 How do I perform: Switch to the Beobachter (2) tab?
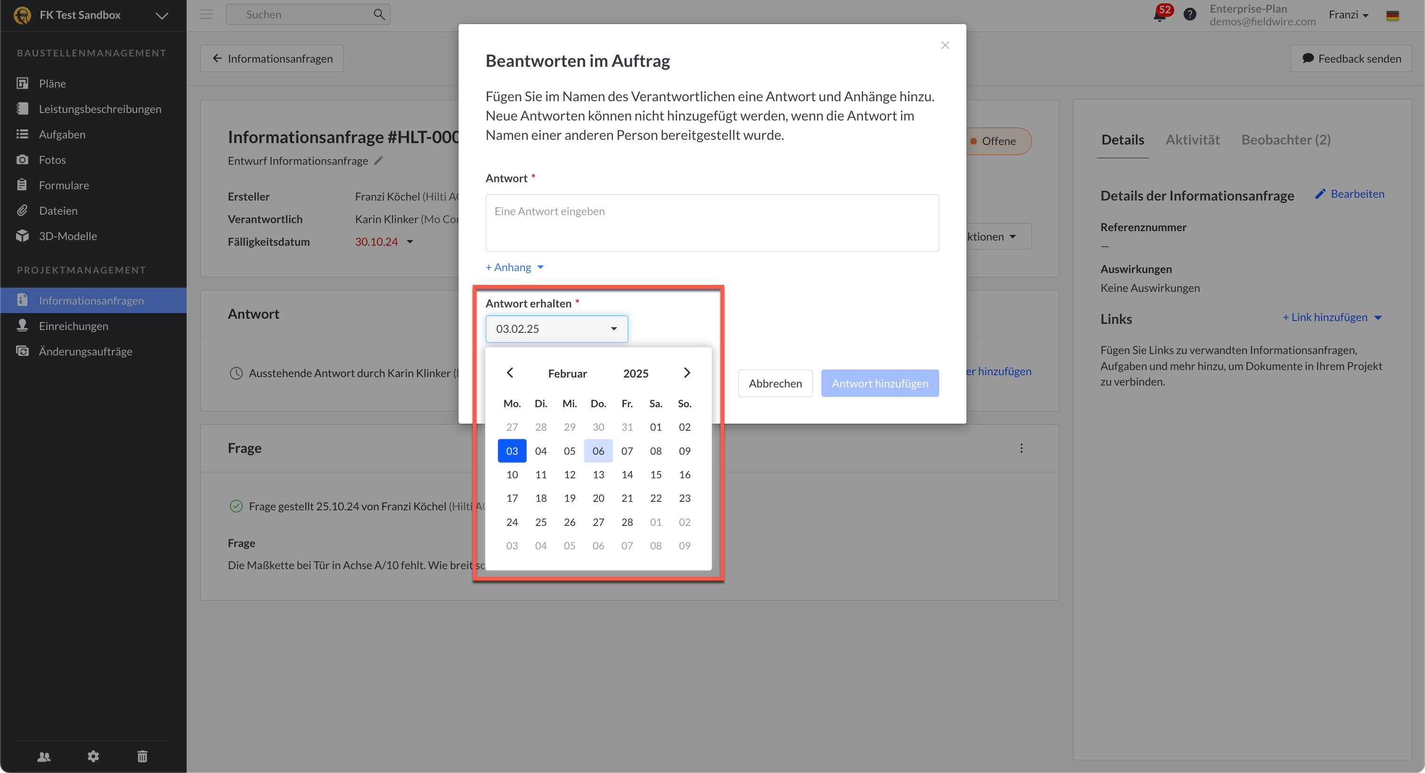tap(1286, 140)
